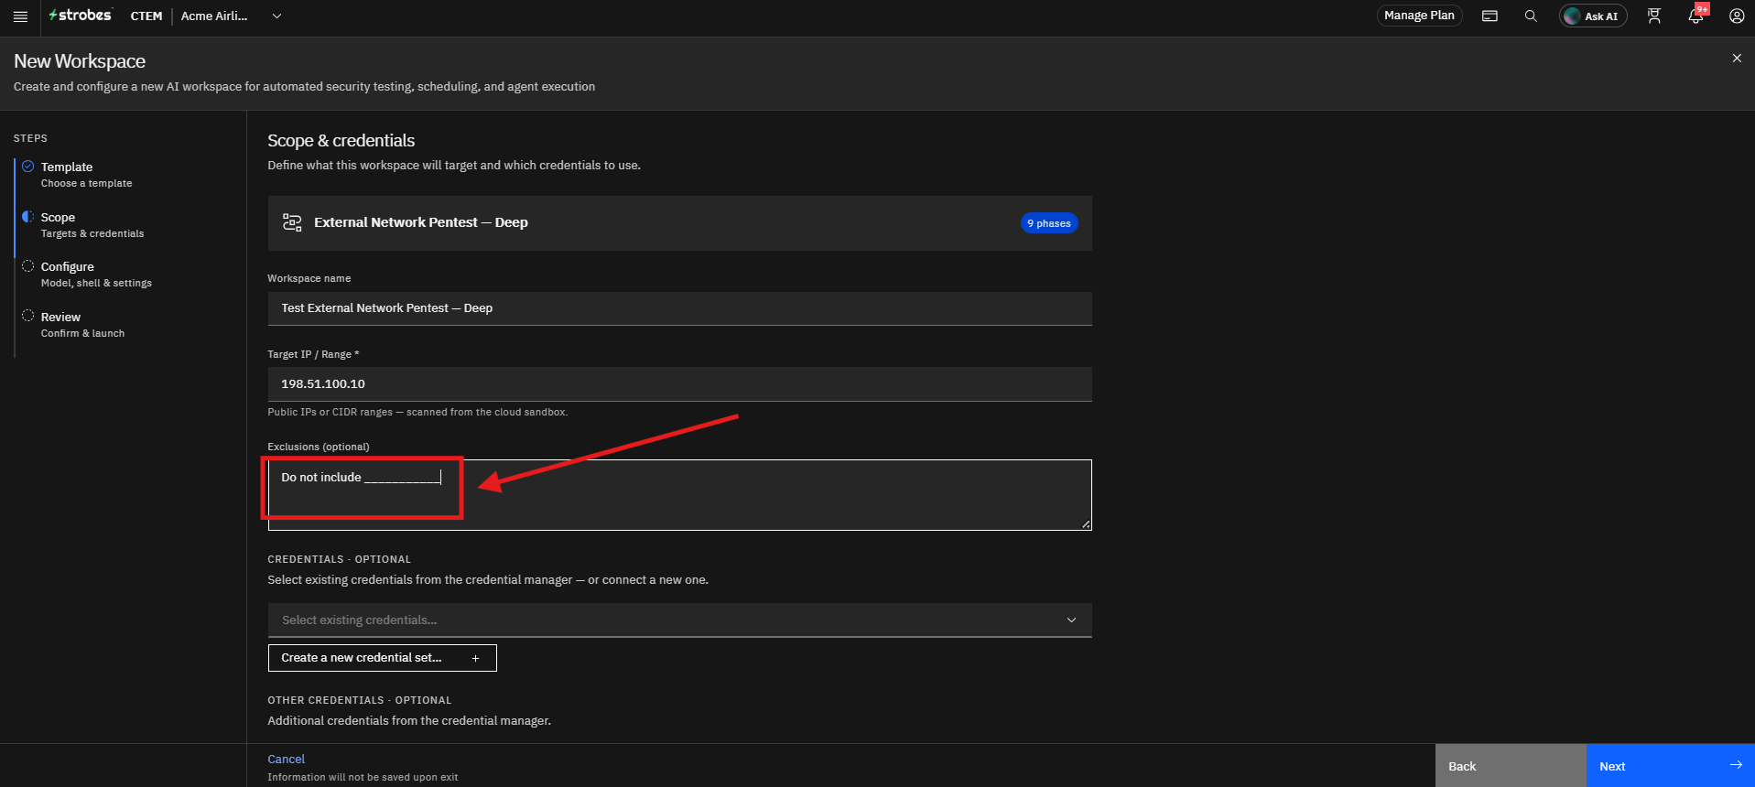
Task: Expand the Acme Airli... organization dropdown
Action: 231,16
